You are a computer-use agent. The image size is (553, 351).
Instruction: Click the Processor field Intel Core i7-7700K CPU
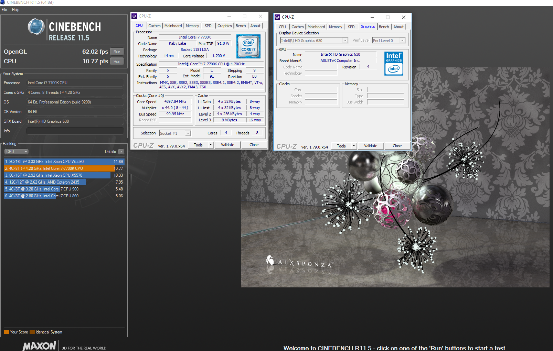[x=75, y=83]
